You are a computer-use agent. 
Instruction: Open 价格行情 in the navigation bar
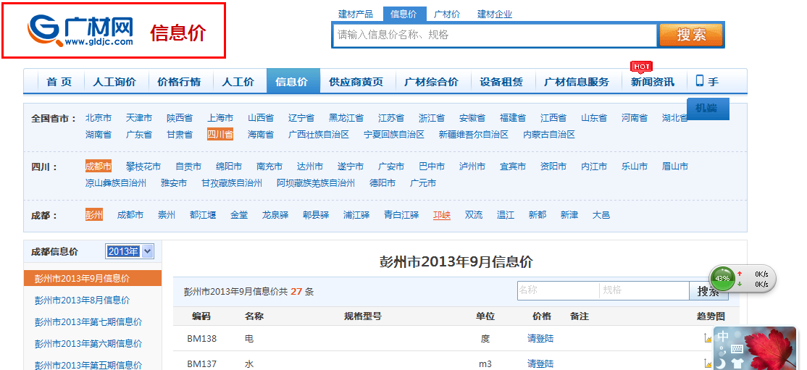(179, 81)
